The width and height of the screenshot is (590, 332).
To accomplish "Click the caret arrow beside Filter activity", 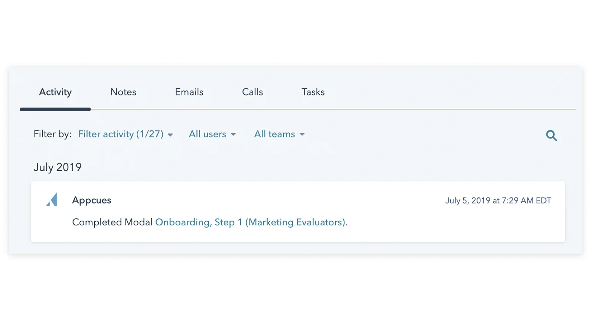I will coord(170,135).
